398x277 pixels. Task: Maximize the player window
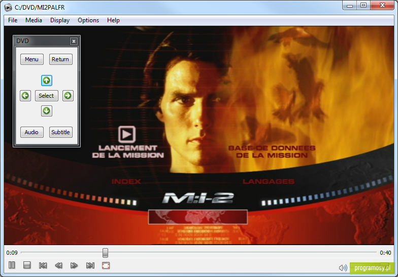pyautogui.click(x=363, y=5)
